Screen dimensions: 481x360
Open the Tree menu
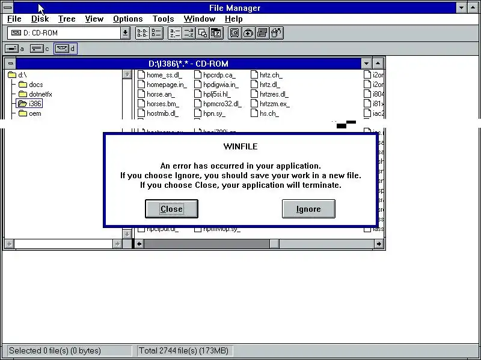point(67,19)
